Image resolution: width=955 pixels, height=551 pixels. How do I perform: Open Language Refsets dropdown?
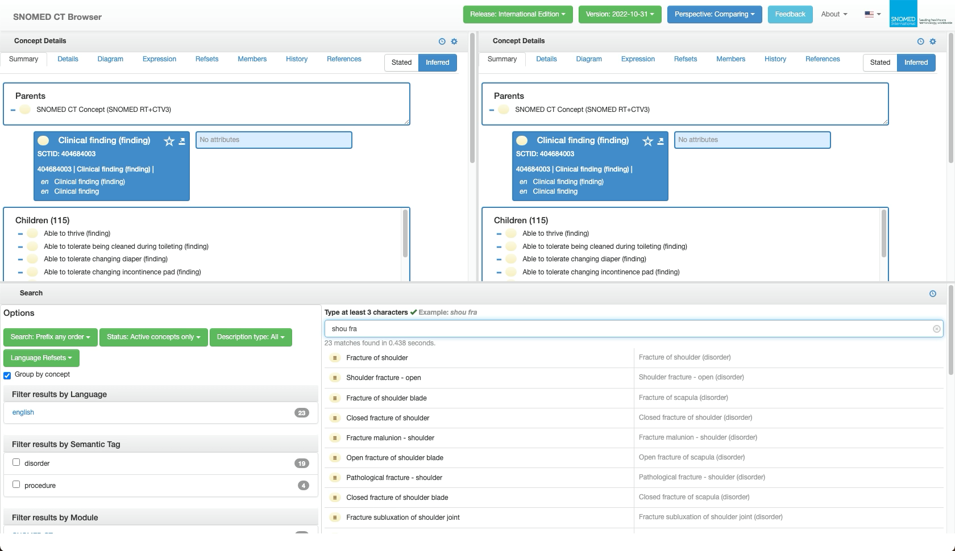tap(41, 358)
